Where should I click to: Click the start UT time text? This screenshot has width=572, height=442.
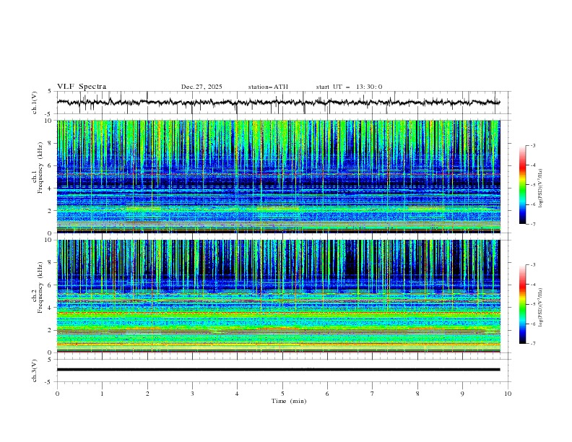click(x=349, y=87)
